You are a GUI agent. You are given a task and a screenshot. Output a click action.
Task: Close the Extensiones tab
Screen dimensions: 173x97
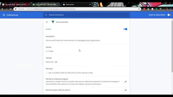pos(90,5)
